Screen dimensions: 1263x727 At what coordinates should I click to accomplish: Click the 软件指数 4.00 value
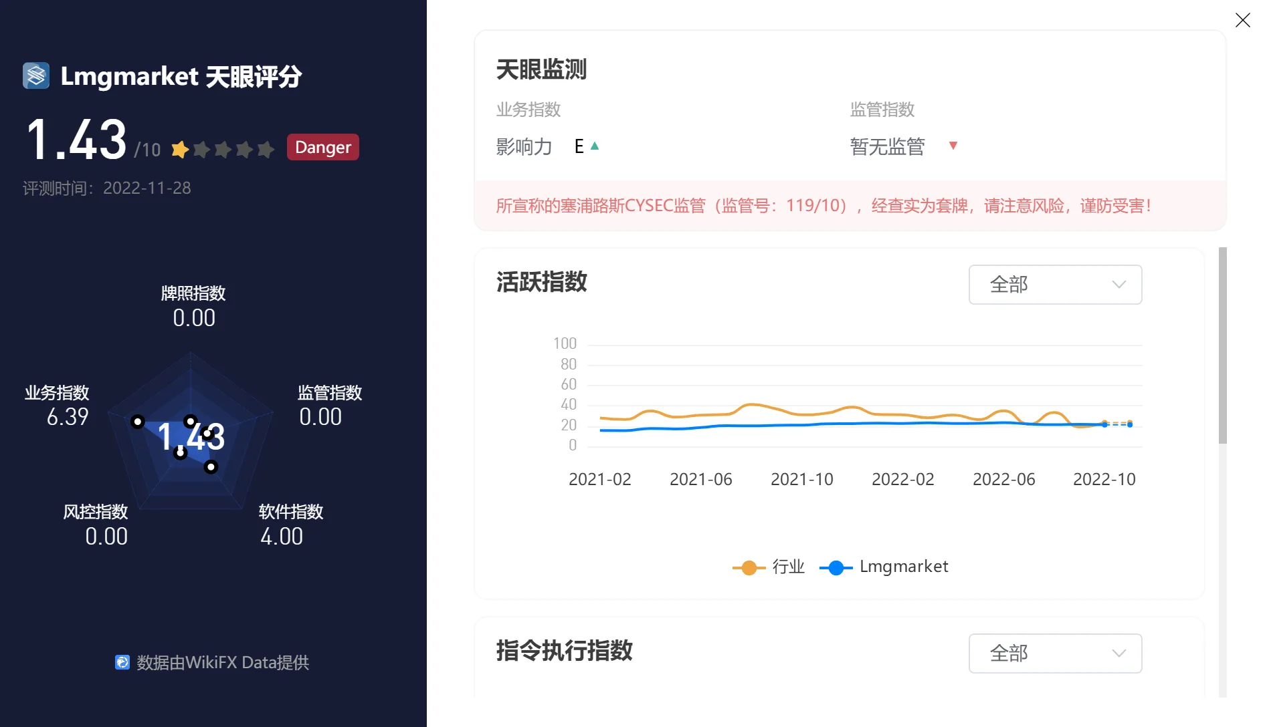tap(282, 537)
